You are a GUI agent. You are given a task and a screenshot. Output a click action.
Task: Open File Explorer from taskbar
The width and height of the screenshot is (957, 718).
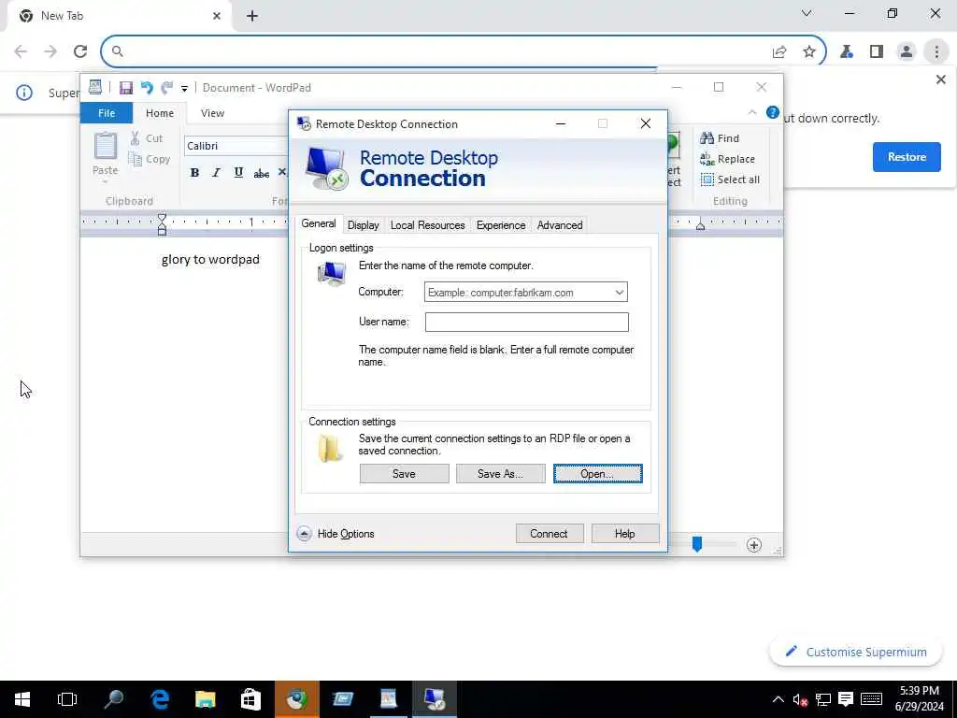click(205, 699)
